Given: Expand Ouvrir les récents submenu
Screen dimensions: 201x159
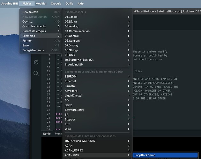Looking at the screenshot, I should click(x=41, y=26).
